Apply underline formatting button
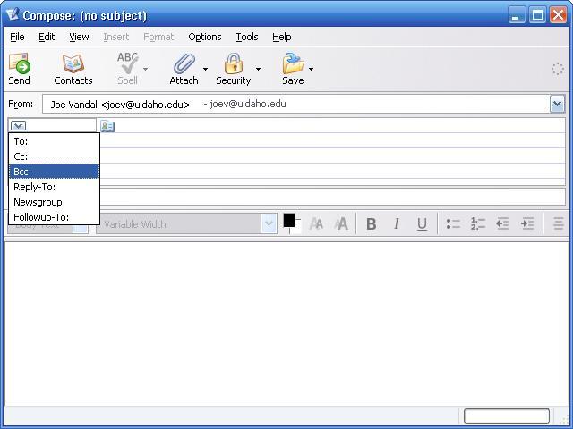The image size is (573, 429). 422,223
